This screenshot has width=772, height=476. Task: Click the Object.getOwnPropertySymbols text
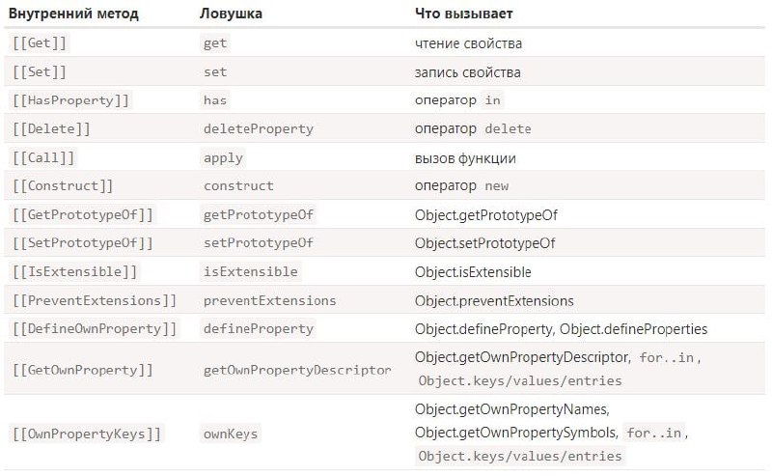tap(516, 433)
